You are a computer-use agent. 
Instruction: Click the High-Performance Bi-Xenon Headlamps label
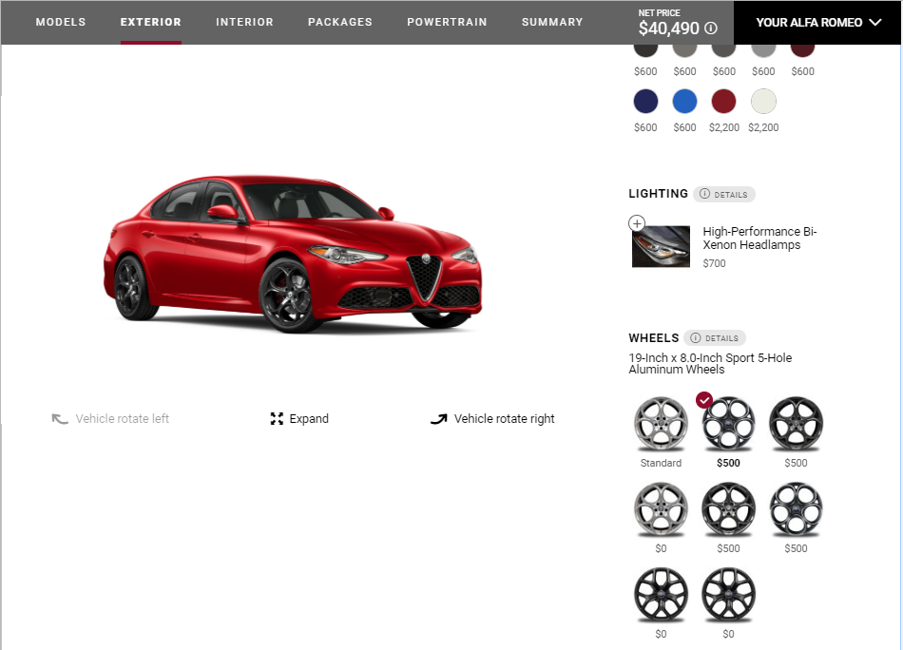[x=759, y=239]
